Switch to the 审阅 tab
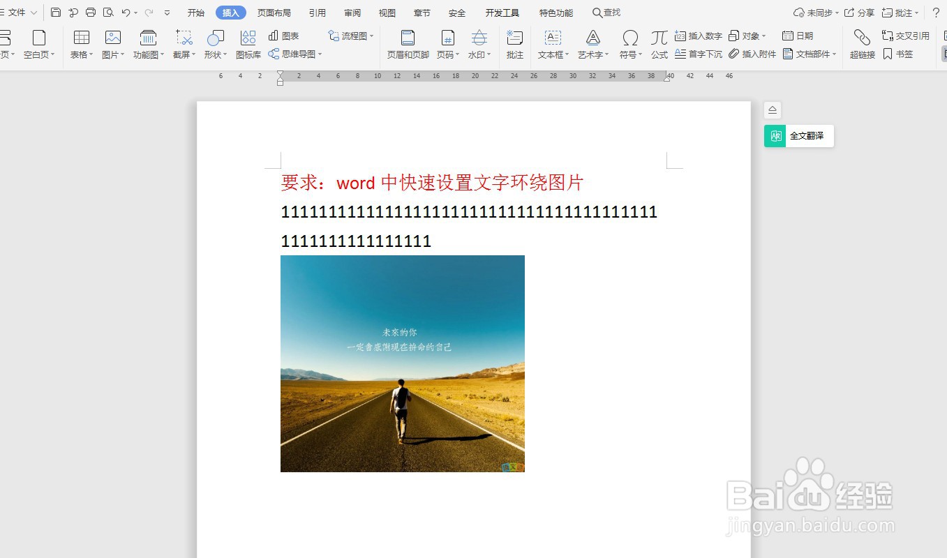The width and height of the screenshot is (947, 558). click(352, 13)
